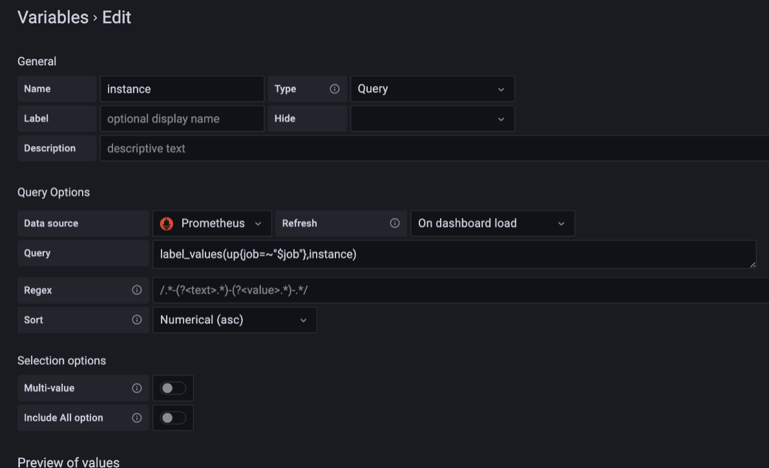Image resolution: width=769 pixels, height=468 pixels.
Task: Open the Refresh dropdown set to On dashboard load
Action: [492, 223]
